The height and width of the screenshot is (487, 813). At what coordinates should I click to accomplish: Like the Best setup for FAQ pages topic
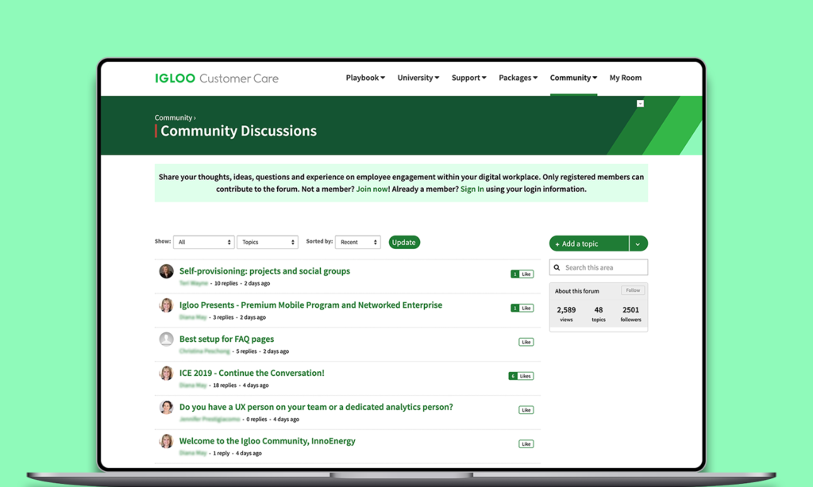[526, 341]
